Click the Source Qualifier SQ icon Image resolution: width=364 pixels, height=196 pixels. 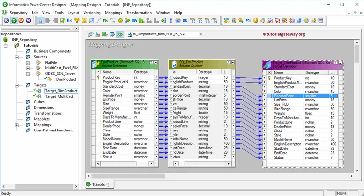185,20
